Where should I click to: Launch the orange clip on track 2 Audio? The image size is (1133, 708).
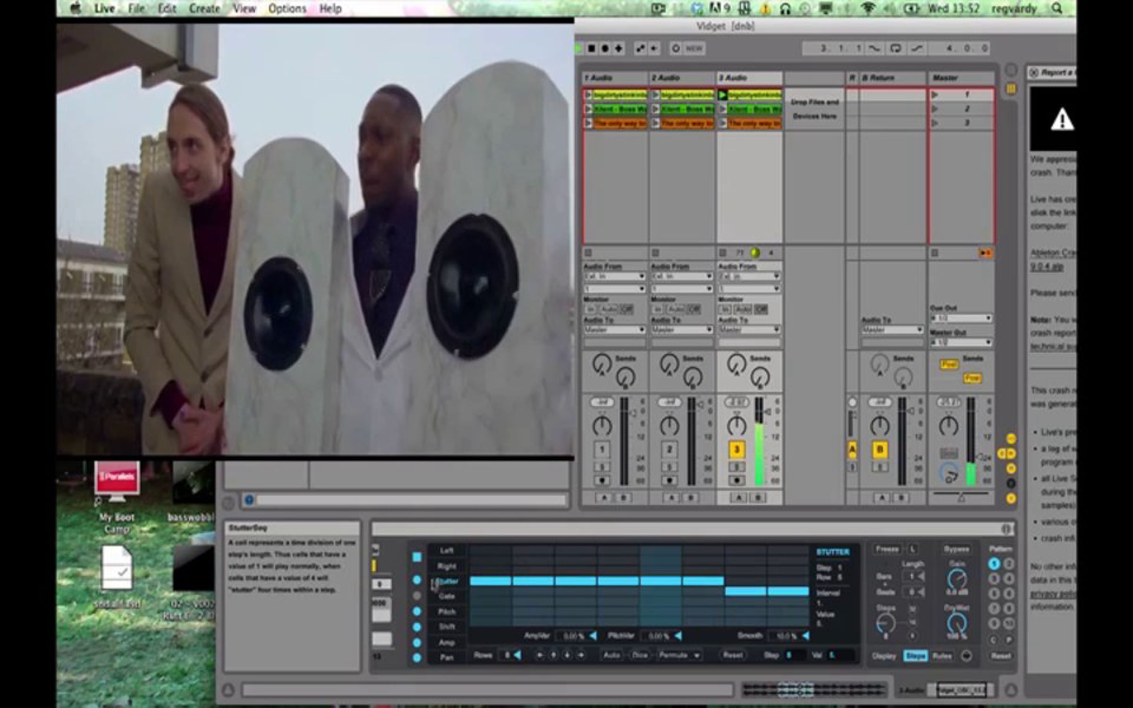coord(656,124)
